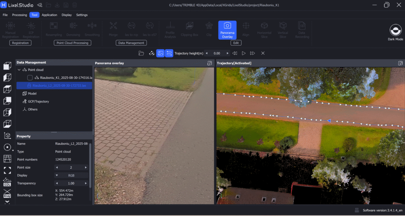Check the Riauboniu_K1 point cloud checkbox
Image resolution: width=405 pixels, height=216 pixels.
click(x=30, y=78)
